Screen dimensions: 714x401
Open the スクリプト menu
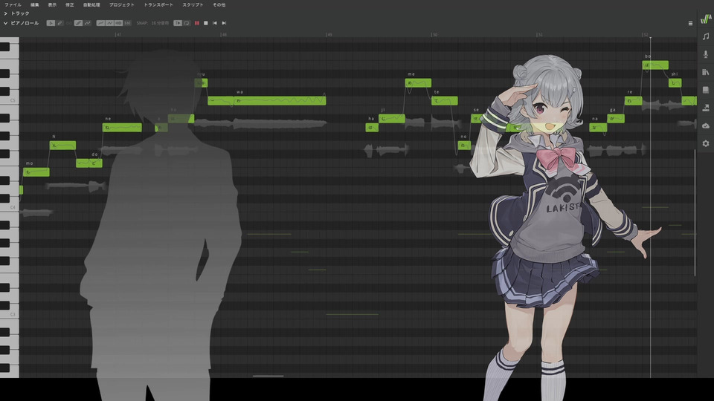click(x=193, y=4)
